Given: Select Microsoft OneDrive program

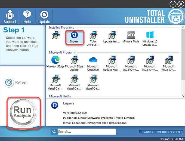Looking at the screenshot, I should 93,63.
